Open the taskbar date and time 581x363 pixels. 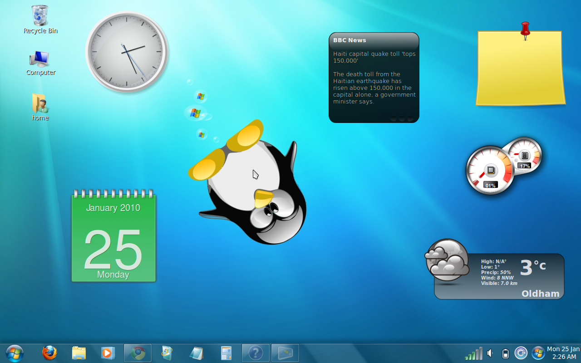[563, 353]
